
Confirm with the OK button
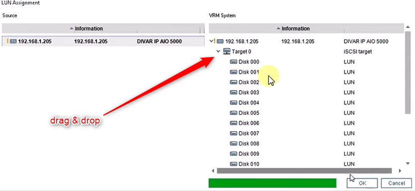362,183
